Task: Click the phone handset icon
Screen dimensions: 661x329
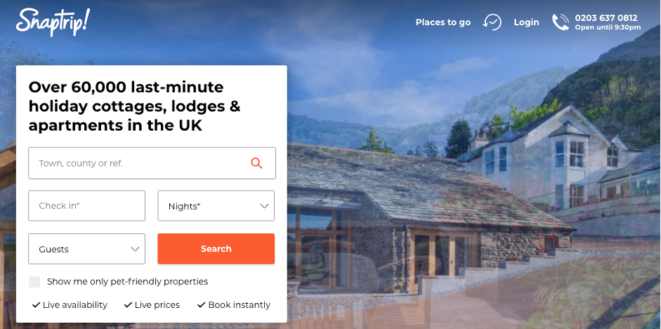Action: pos(561,22)
